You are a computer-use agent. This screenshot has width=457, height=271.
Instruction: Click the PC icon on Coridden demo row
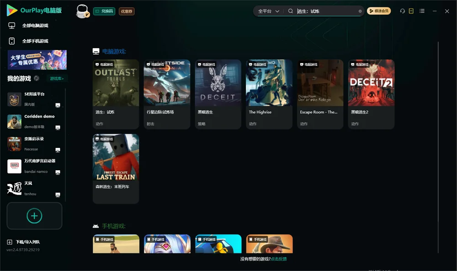pos(58,128)
